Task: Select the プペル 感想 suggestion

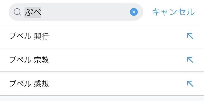Action: point(102,83)
